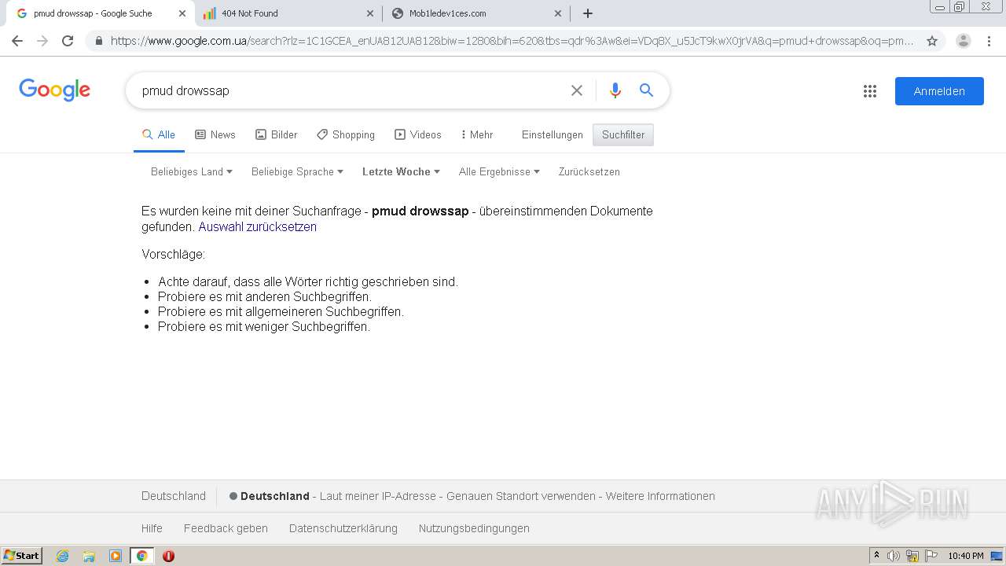Expand the Beliebiges Land filter

point(192,171)
